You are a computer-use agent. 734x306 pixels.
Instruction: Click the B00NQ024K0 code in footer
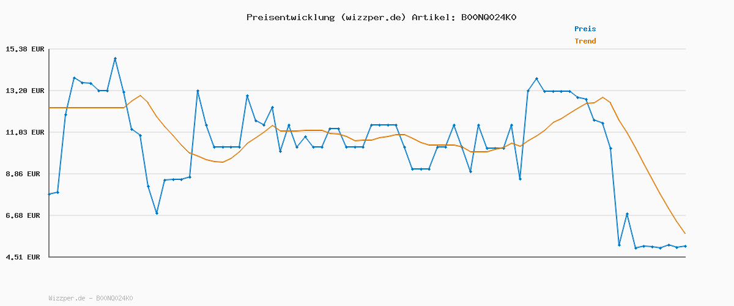point(114,298)
